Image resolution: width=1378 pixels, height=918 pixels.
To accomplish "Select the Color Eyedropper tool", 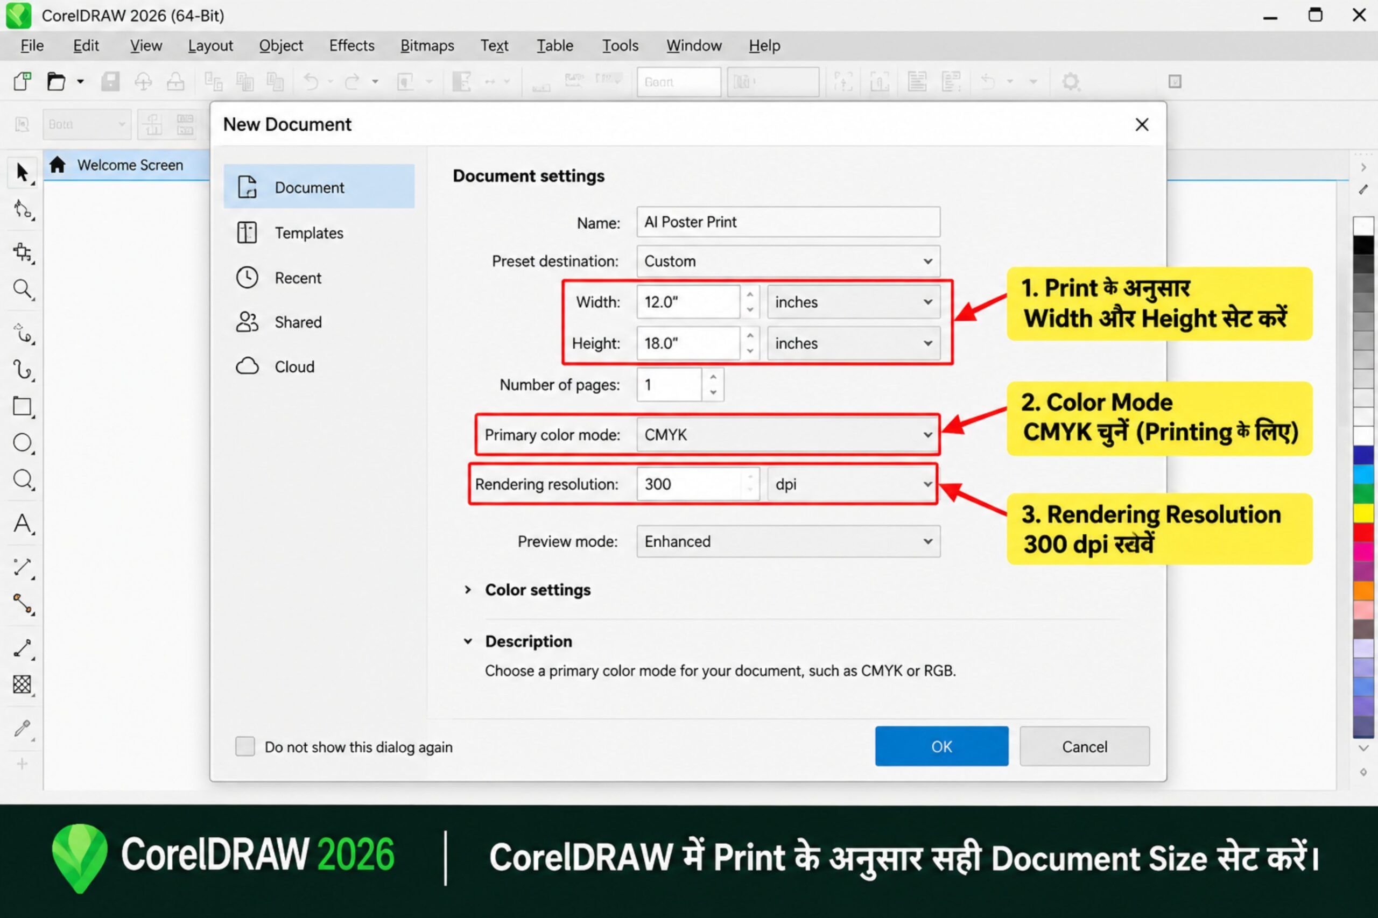I will [x=22, y=729].
